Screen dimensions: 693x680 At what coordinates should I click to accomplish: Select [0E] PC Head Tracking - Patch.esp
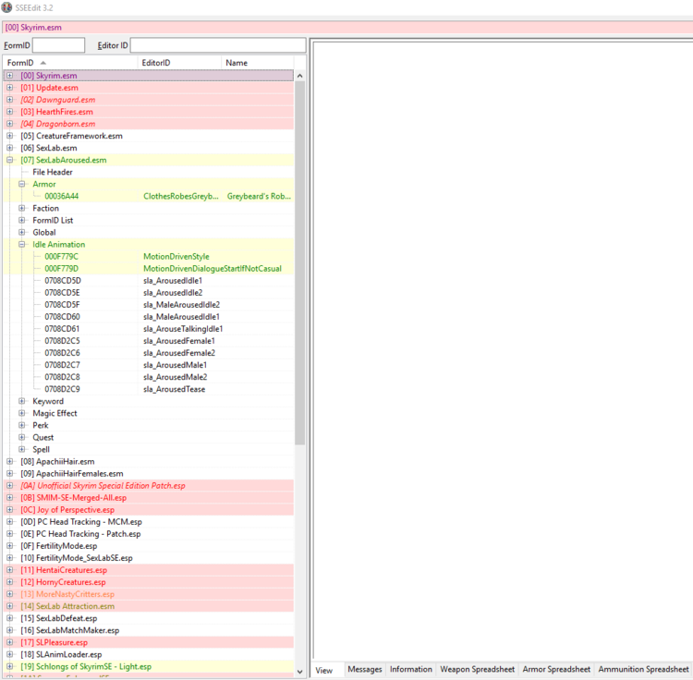click(x=149, y=534)
